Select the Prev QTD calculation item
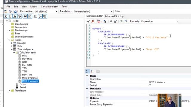 coord(27,65)
